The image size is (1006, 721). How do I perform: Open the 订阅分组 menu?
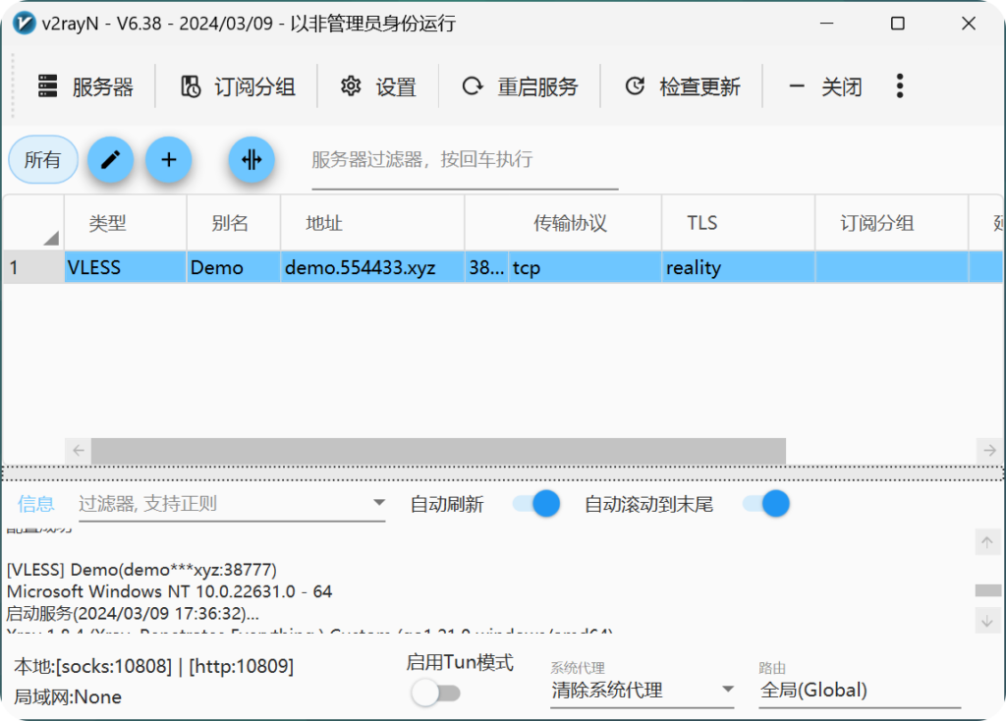tap(238, 87)
